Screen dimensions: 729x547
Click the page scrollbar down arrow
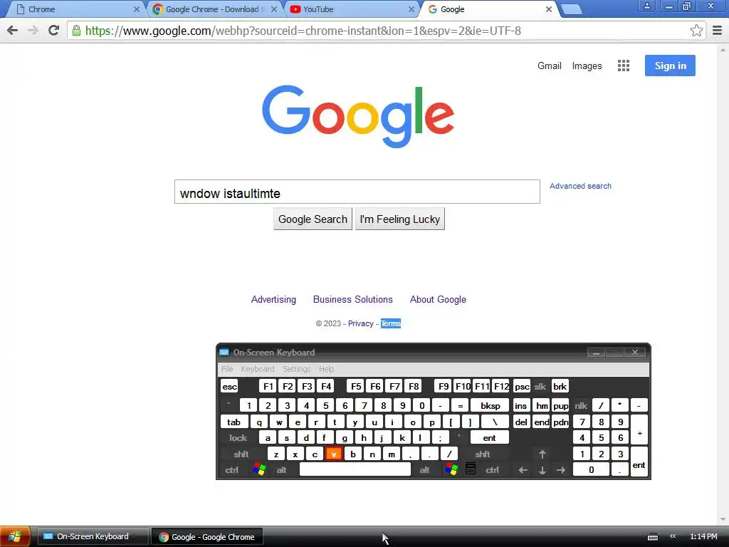coord(723,519)
